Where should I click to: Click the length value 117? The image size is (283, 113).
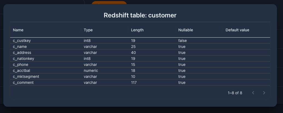pos(134,83)
